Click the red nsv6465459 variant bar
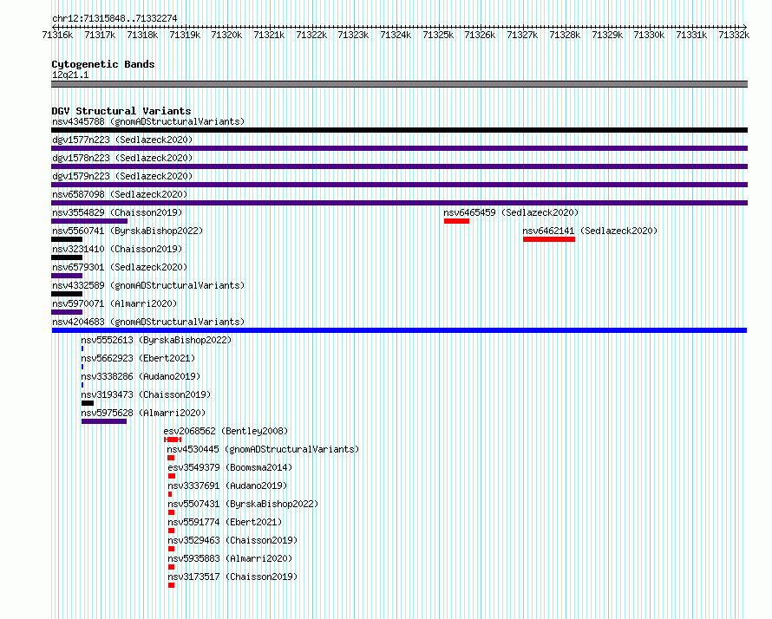This screenshot has height=619, width=772. tap(456, 221)
